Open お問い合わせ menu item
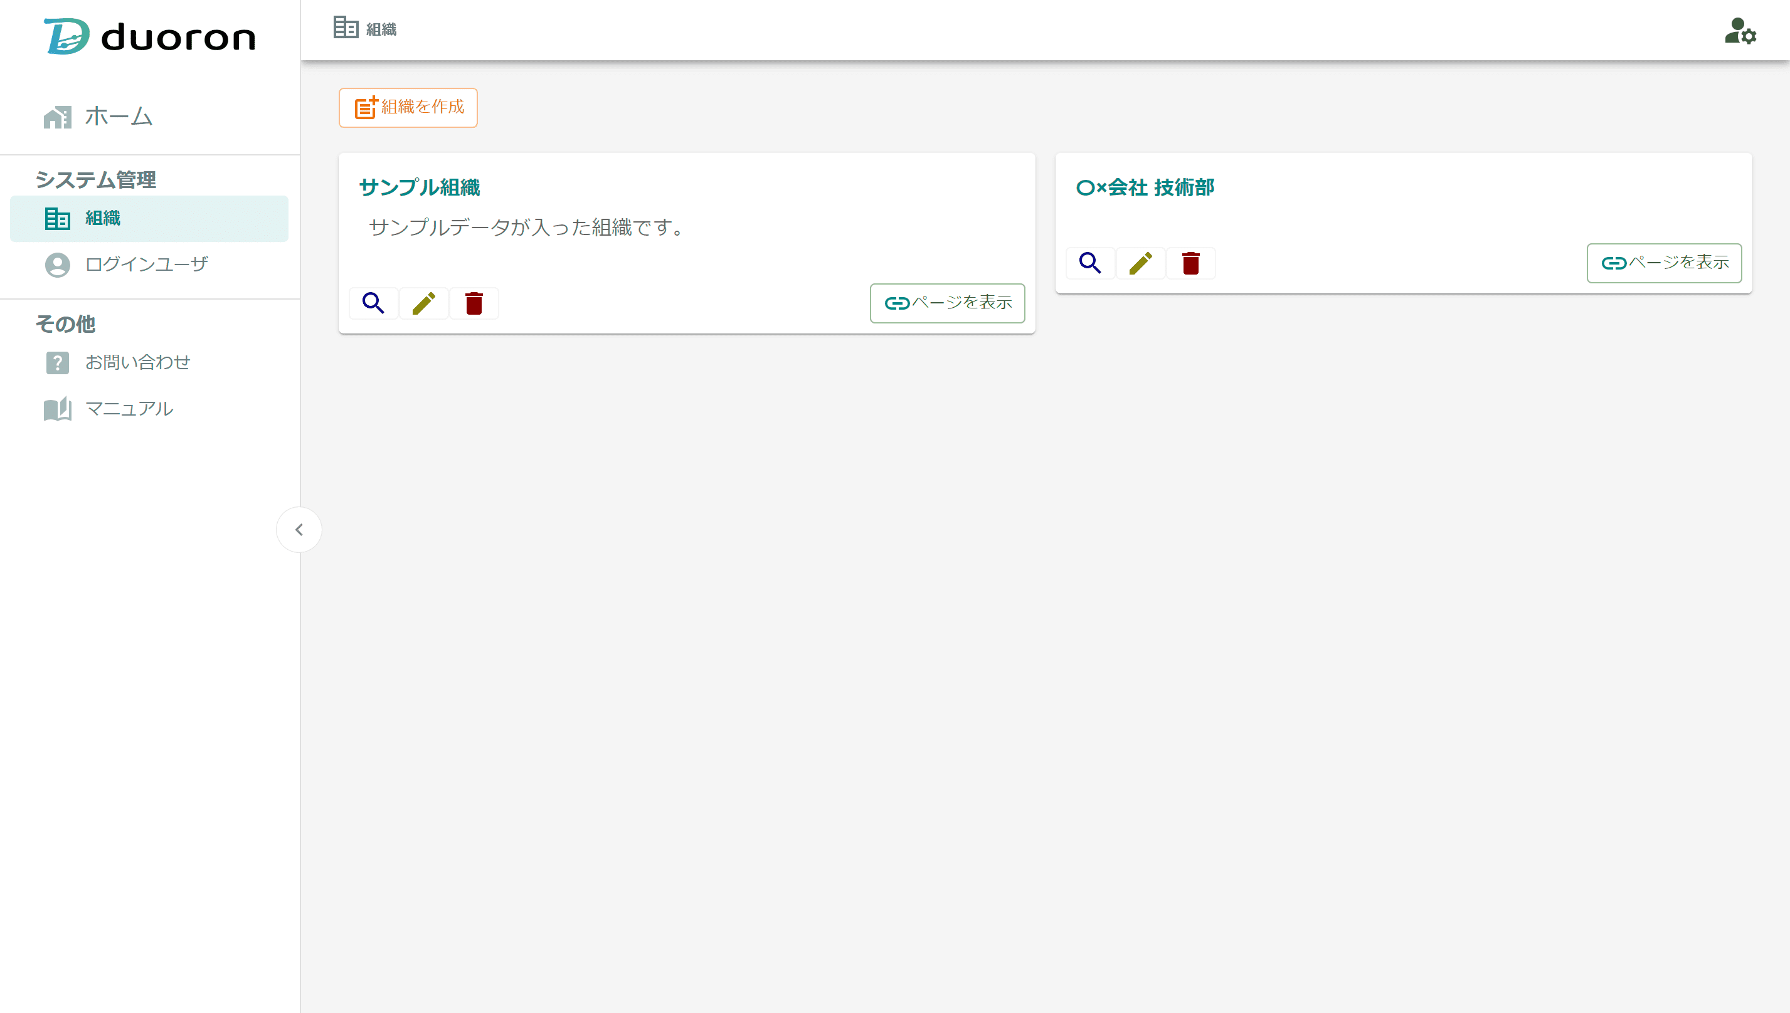The height and width of the screenshot is (1013, 1790). 150,362
